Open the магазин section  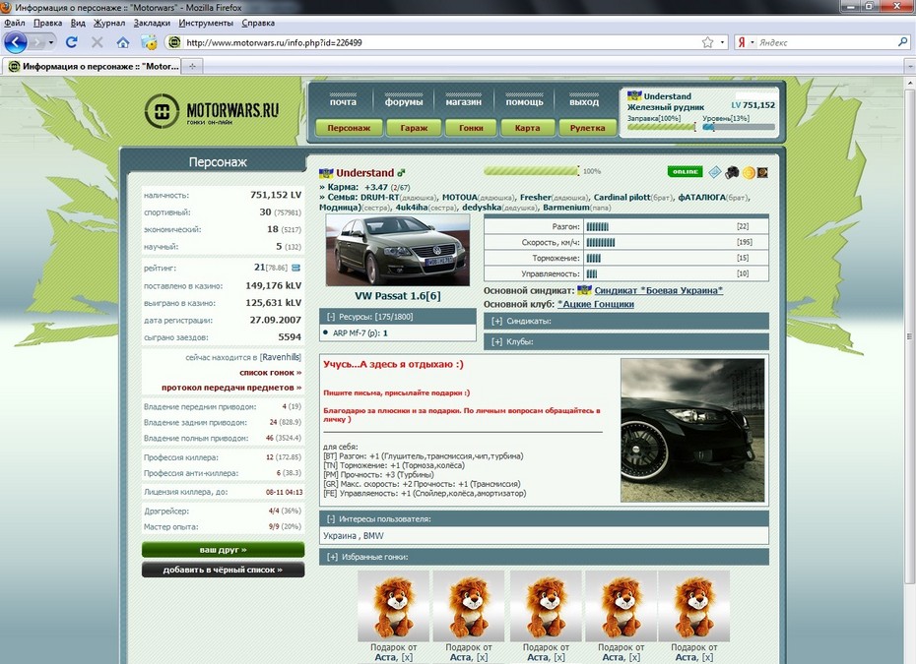(464, 101)
